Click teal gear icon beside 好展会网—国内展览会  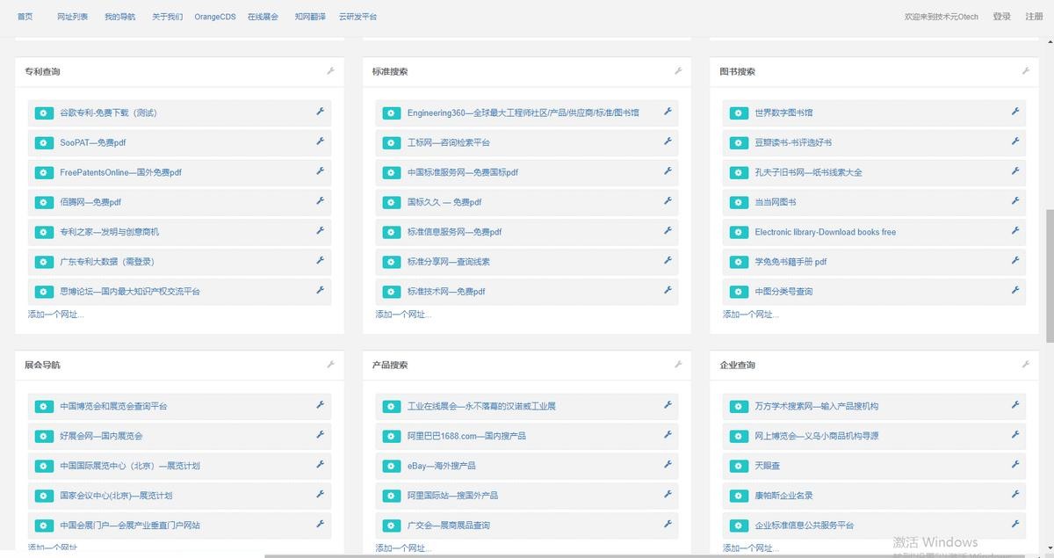44,436
